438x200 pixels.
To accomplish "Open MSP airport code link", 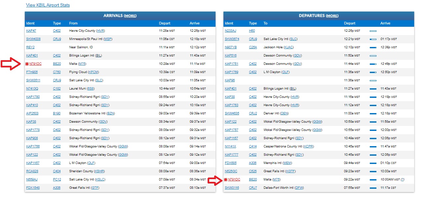I will pos(108,39).
